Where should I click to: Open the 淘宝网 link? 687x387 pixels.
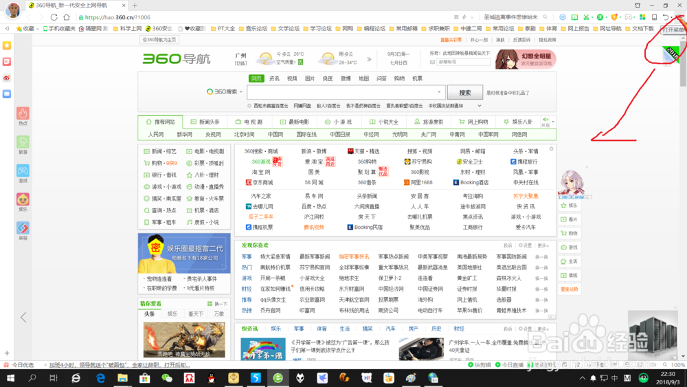click(261, 173)
